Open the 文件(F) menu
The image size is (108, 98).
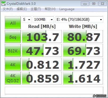click(x=8, y=9)
